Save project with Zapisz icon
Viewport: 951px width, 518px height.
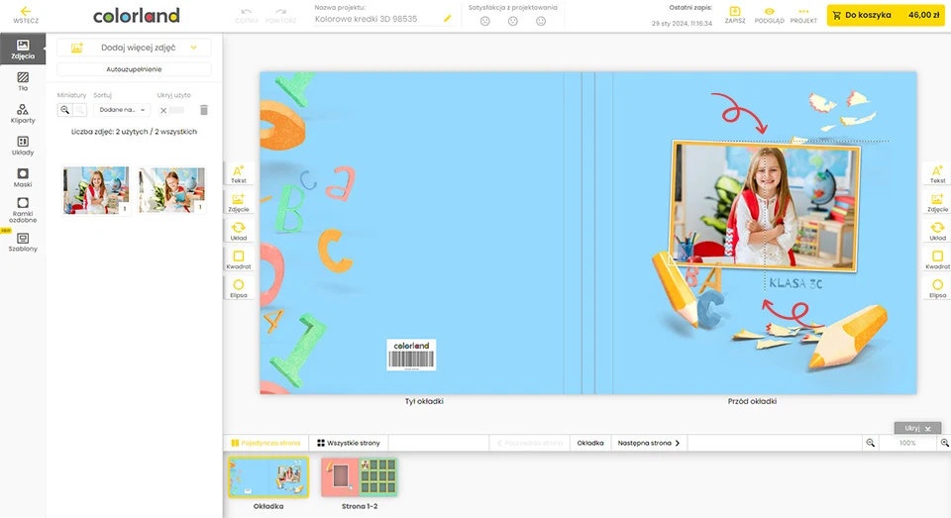point(734,15)
